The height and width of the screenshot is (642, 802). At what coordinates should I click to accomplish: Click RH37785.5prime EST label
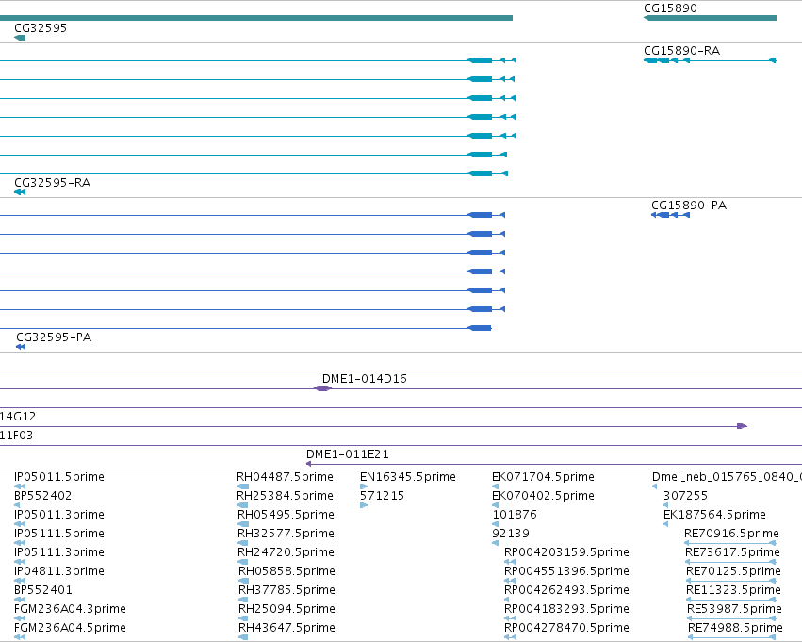click(x=286, y=590)
